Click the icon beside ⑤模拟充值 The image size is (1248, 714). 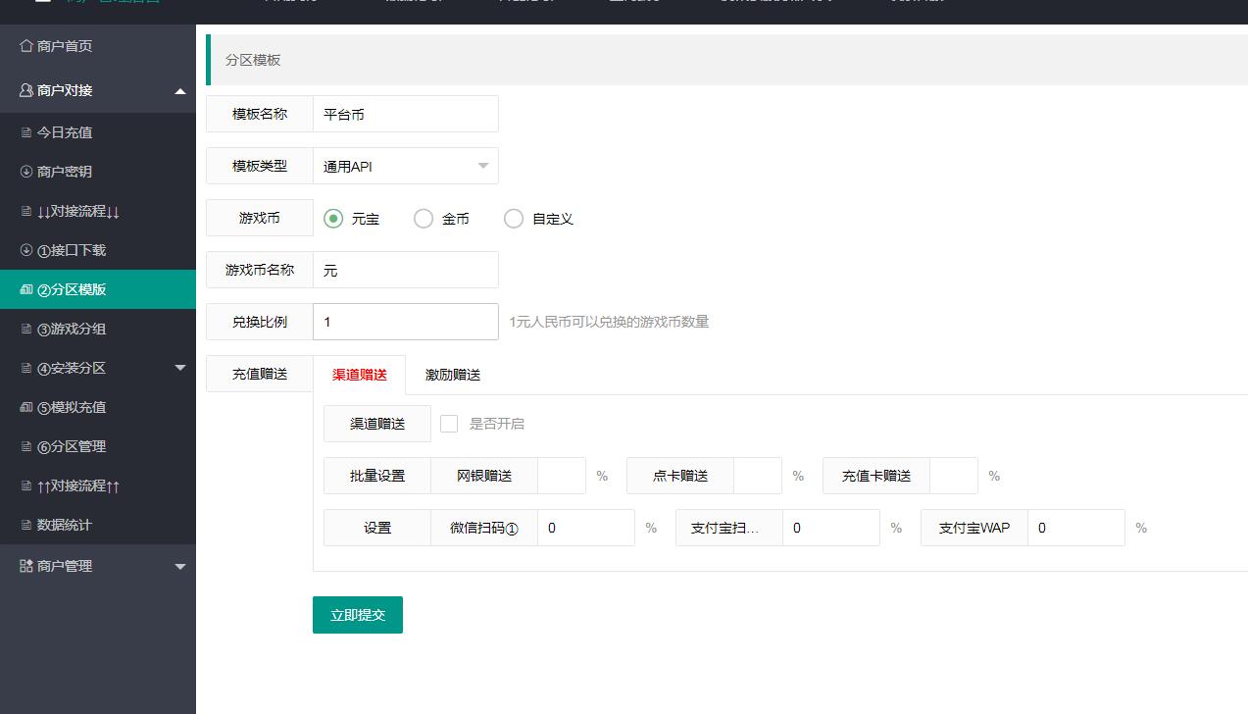click(x=26, y=407)
